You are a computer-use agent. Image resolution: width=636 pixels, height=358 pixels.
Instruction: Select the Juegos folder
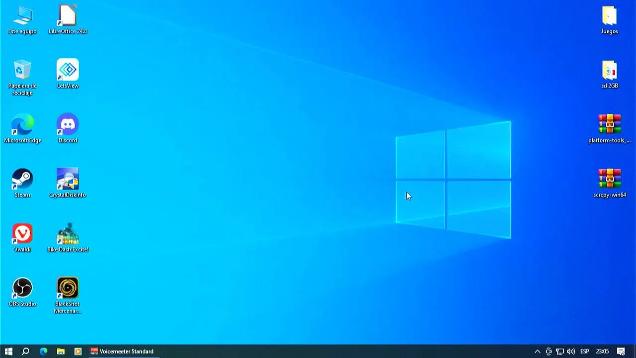pos(610,20)
